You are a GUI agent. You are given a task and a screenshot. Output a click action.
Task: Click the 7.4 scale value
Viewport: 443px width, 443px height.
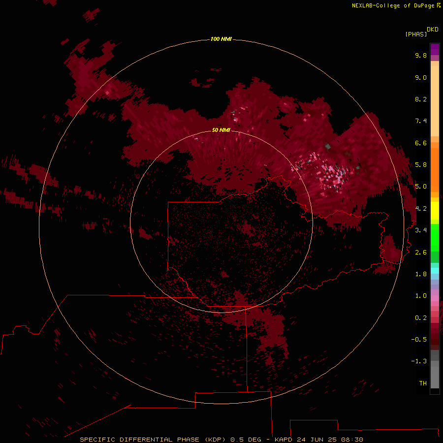421,121
